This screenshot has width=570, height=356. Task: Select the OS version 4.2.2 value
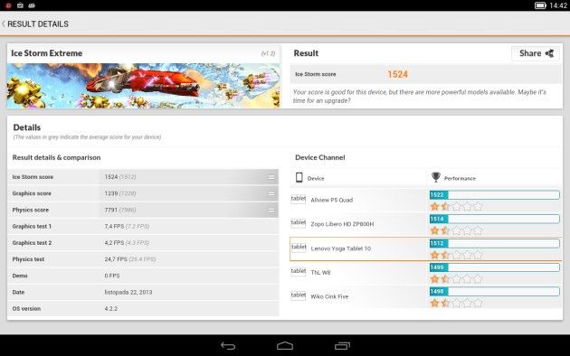(111, 308)
